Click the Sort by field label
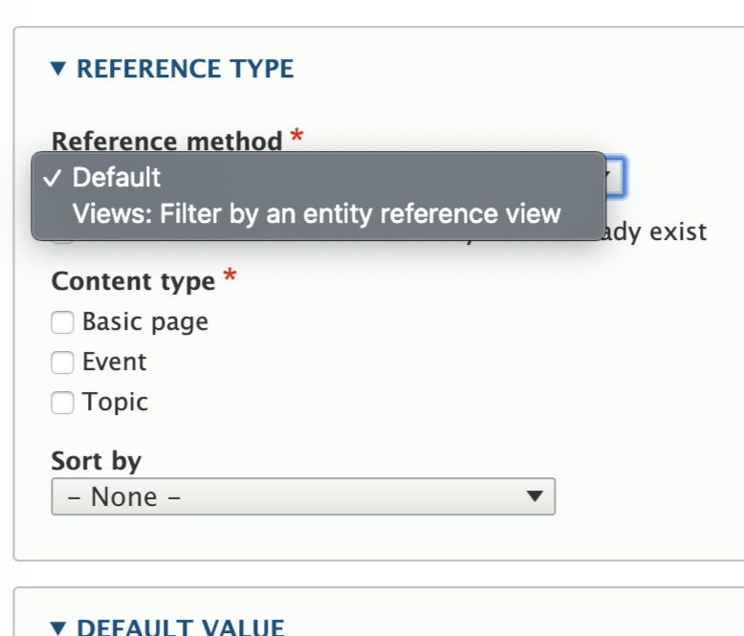This screenshot has width=744, height=636. [97, 461]
